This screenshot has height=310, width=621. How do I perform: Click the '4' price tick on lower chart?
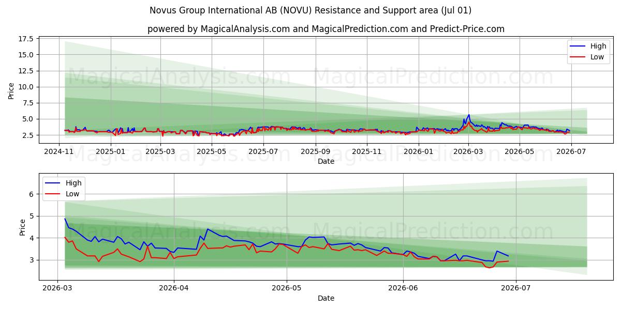[33, 238]
